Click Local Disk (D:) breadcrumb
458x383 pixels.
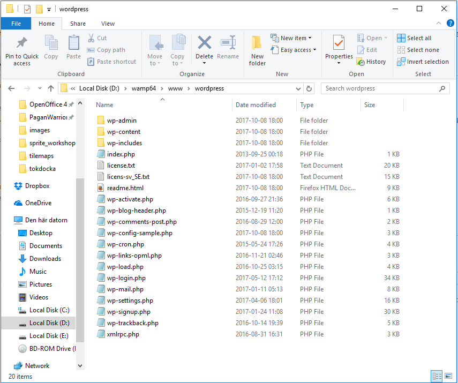[99, 88]
